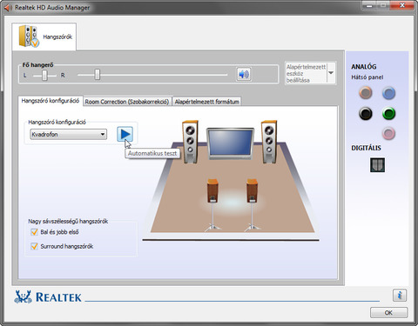Click the Automatikus teszt play button

click(x=125, y=134)
